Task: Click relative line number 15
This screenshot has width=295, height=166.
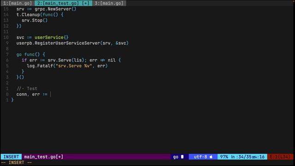Action: pos(6,9)
